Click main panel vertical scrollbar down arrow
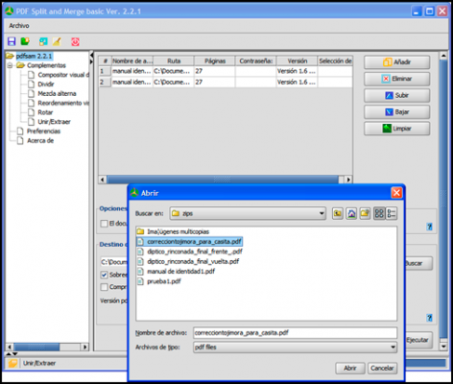Image resolution: width=453 pixels, height=384 pixels. tap(443, 347)
